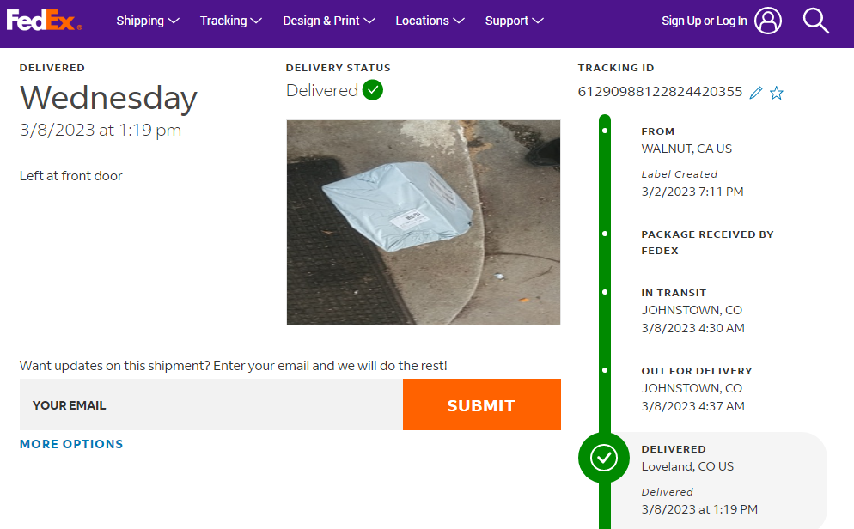Screen dimensions: 854x529
Task: Click the More Options link
Action: (71, 444)
